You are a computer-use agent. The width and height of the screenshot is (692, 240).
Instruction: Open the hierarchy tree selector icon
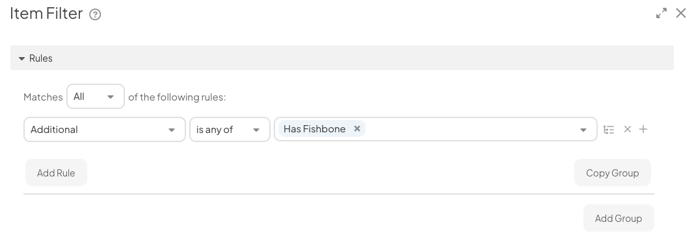point(609,130)
